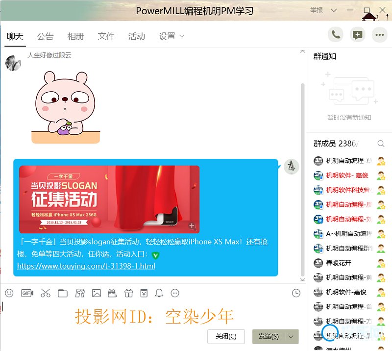Click the sender name 人生好像过眼云
This screenshot has height=351, width=392.
(x=49, y=55)
